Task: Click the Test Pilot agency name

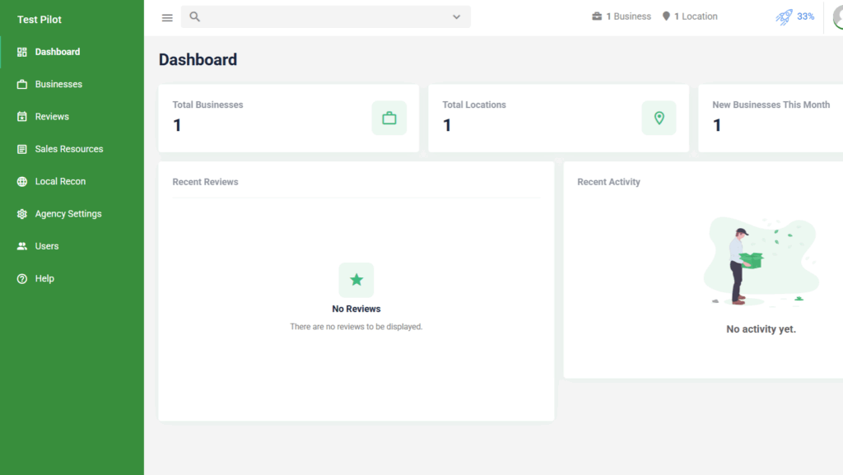Action: [40, 19]
